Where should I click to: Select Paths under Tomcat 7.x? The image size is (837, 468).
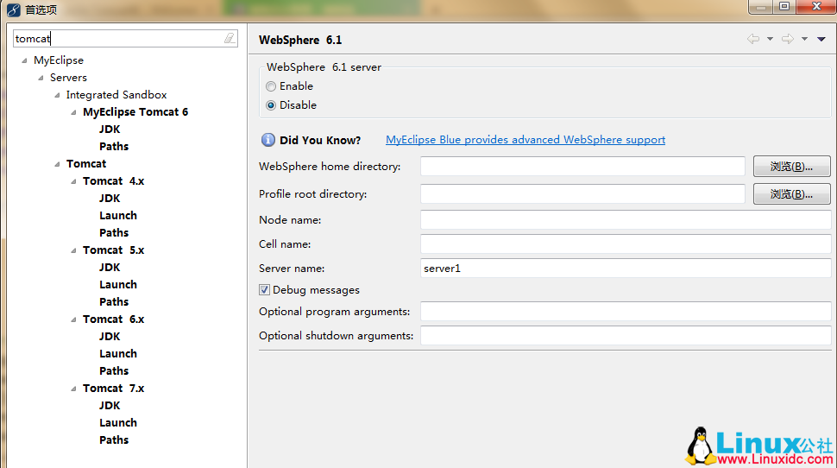click(114, 440)
